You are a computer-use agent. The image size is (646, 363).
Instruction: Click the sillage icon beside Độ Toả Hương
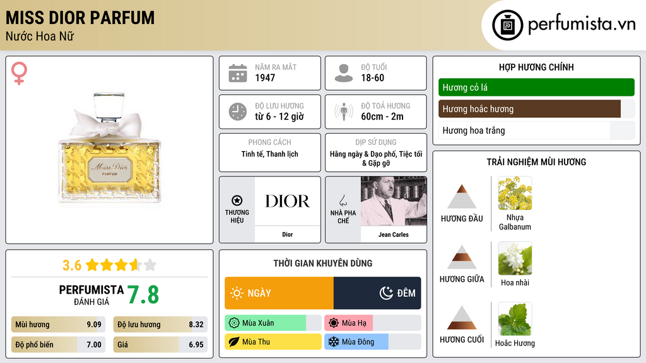[x=344, y=112]
